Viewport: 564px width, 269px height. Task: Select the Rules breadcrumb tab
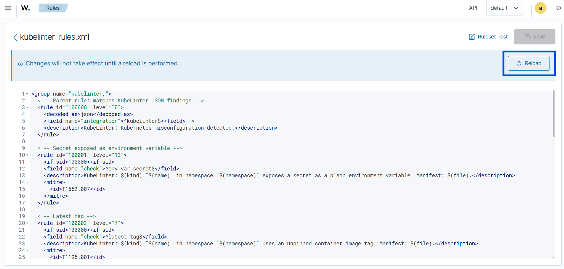point(53,8)
